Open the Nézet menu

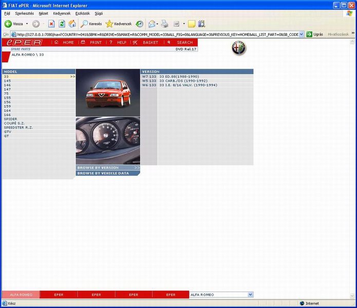click(43, 13)
